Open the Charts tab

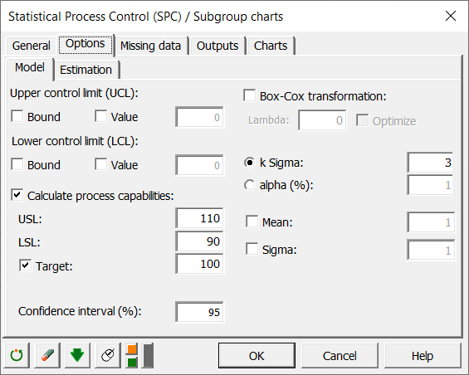tap(271, 46)
